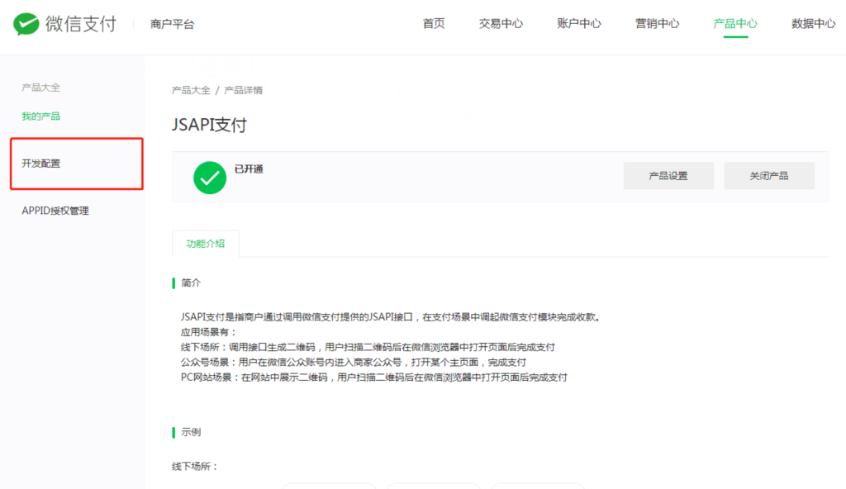Click the 产品设置 button
Viewport: 846px width, 489px height.
pos(668,175)
